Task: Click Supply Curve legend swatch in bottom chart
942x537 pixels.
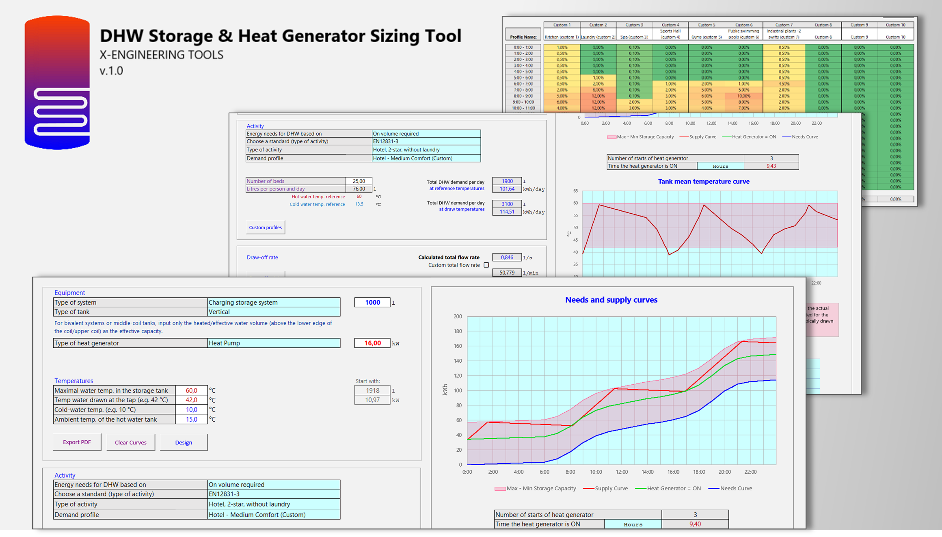Action: point(588,489)
